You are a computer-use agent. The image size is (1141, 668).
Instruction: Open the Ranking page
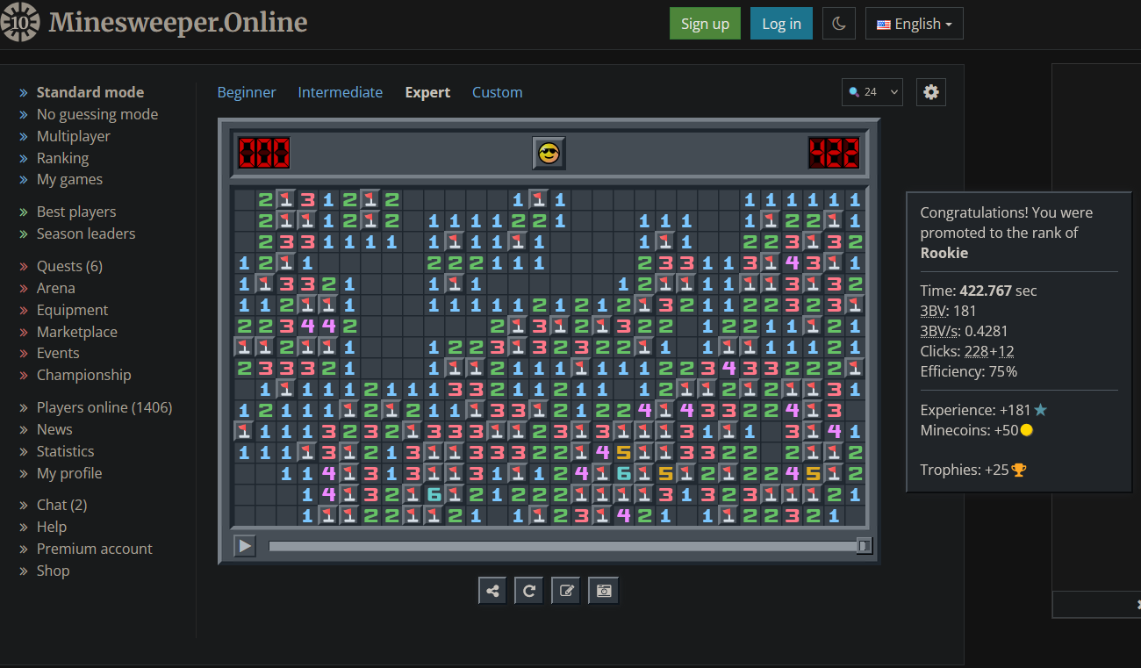coord(62,158)
